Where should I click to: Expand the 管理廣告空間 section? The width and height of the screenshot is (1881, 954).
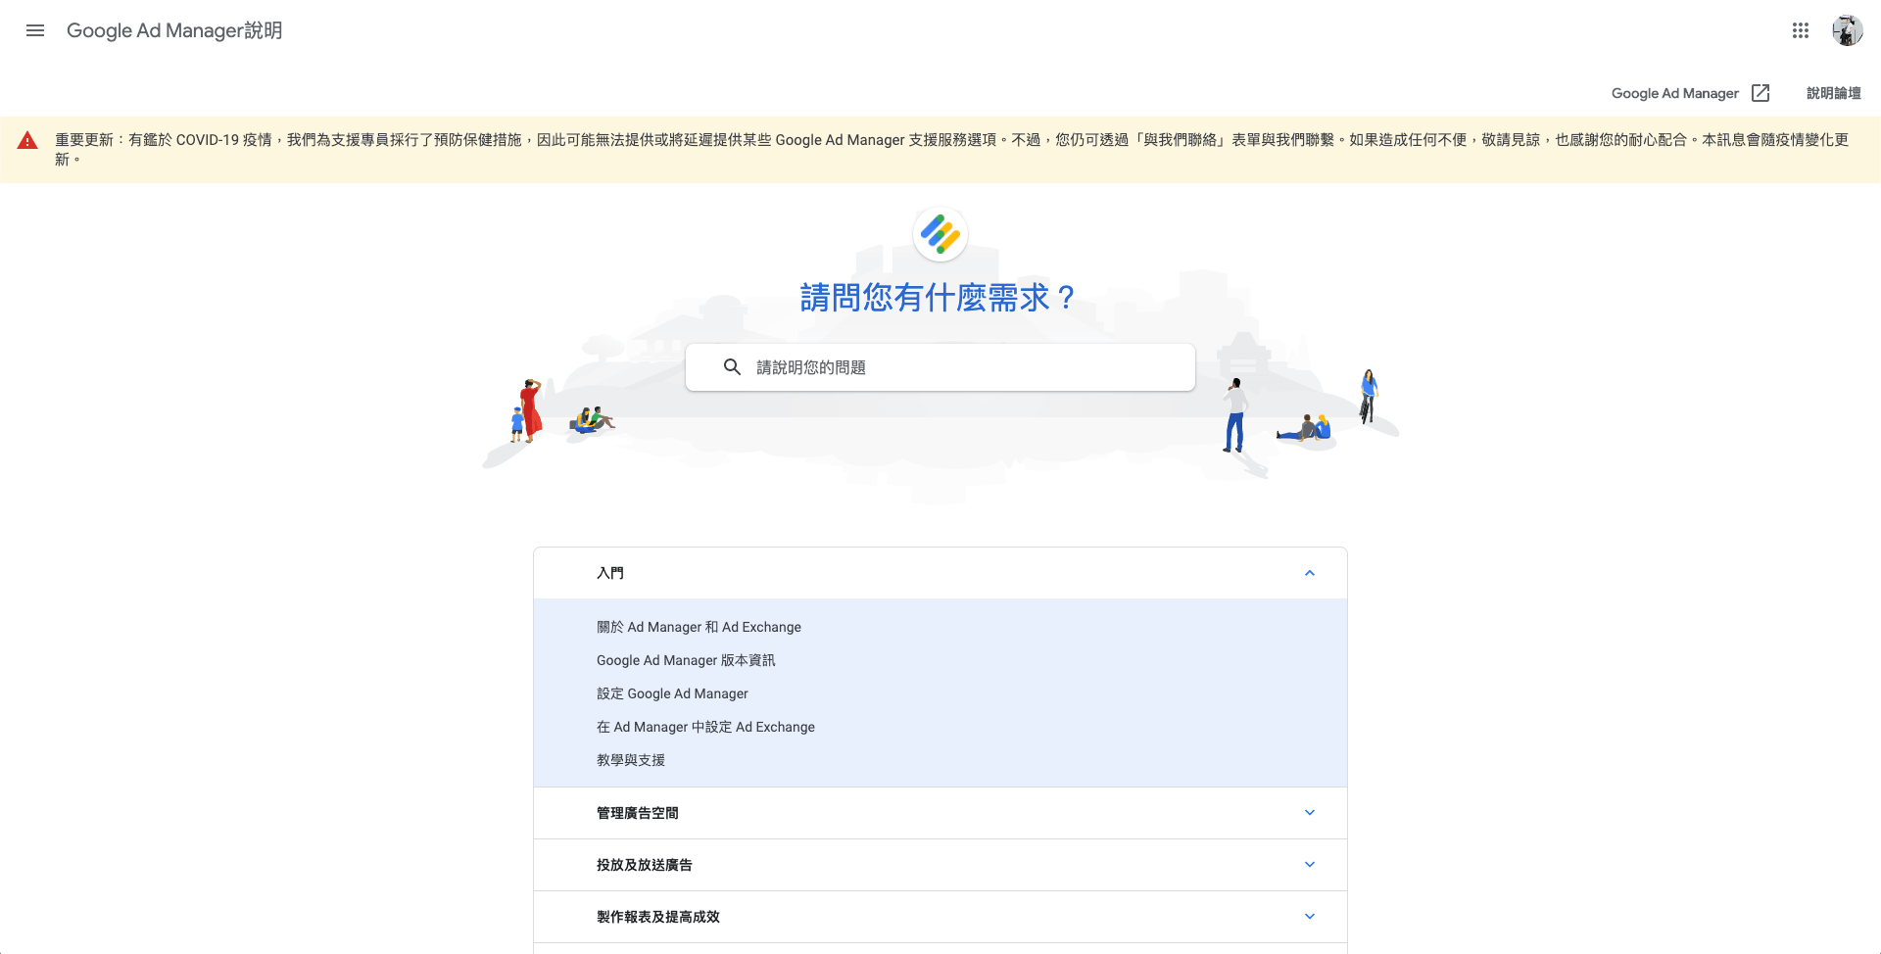pyautogui.click(x=940, y=813)
